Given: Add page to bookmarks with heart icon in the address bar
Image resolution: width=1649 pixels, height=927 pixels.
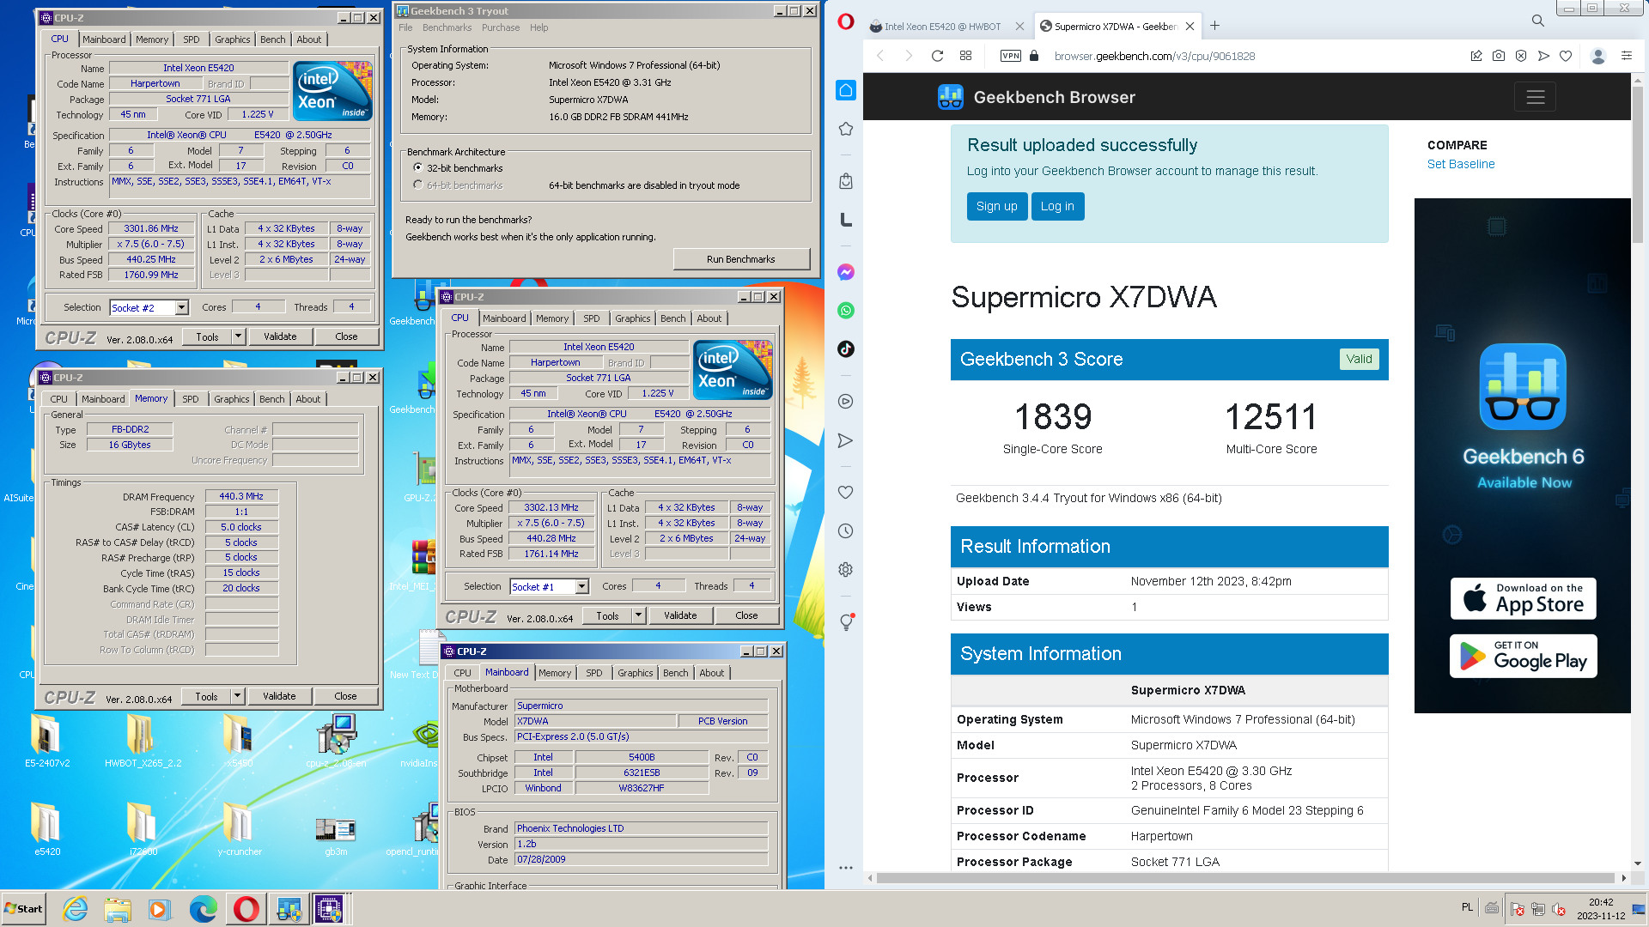Looking at the screenshot, I should (x=1566, y=56).
